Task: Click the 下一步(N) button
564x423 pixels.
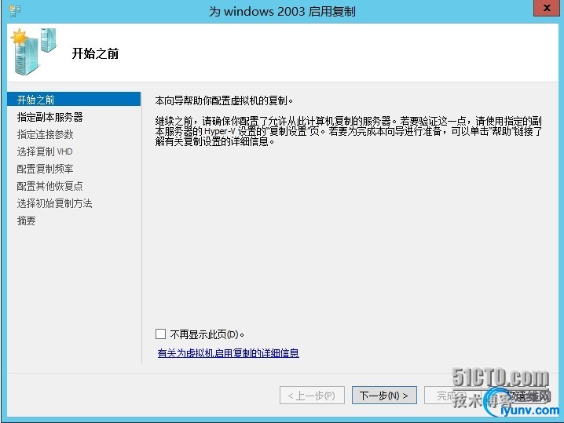Action: coord(384,396)
